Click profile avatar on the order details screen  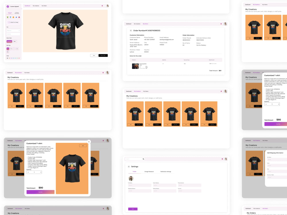click(x=225, y=24)
